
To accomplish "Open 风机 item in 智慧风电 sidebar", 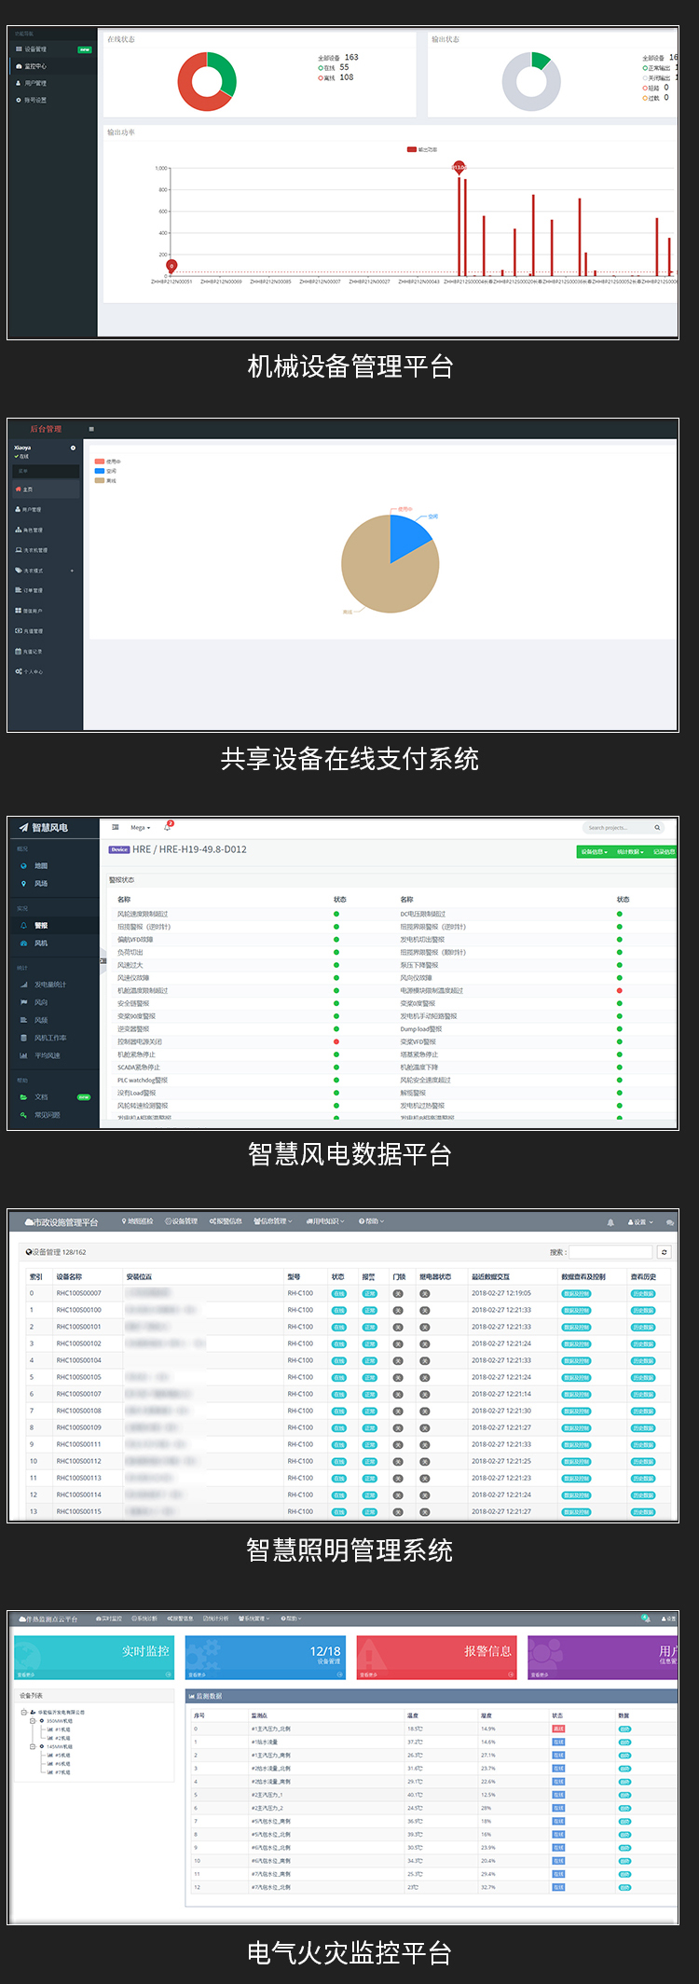I will click(41, 943).
